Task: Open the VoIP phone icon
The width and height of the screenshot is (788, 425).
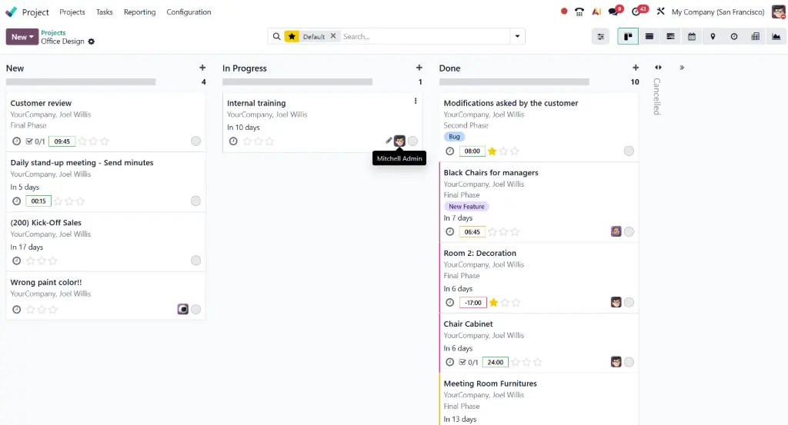Action: click(579, 12)
